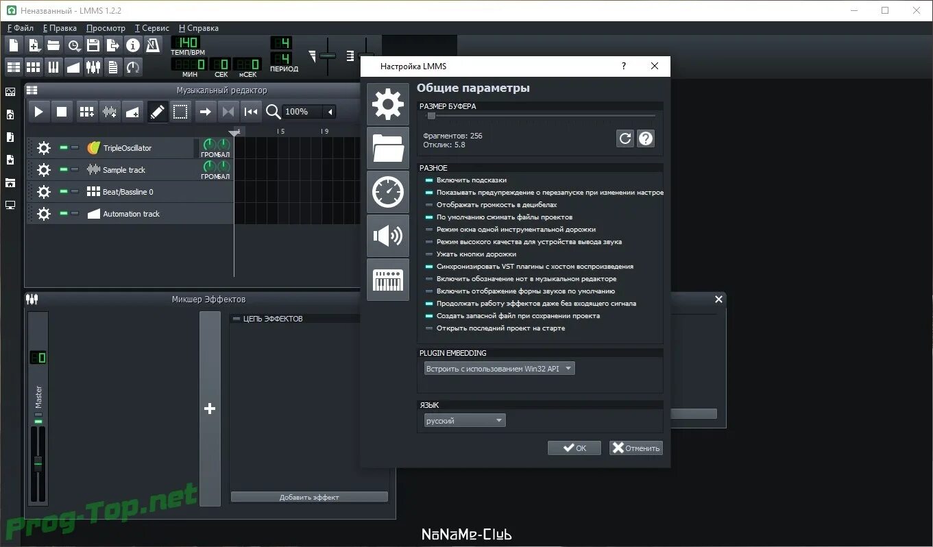Open My Samples sidebar tab
Image resolution: width=933 pixels, height=547 pixels.
pos(10,137)
